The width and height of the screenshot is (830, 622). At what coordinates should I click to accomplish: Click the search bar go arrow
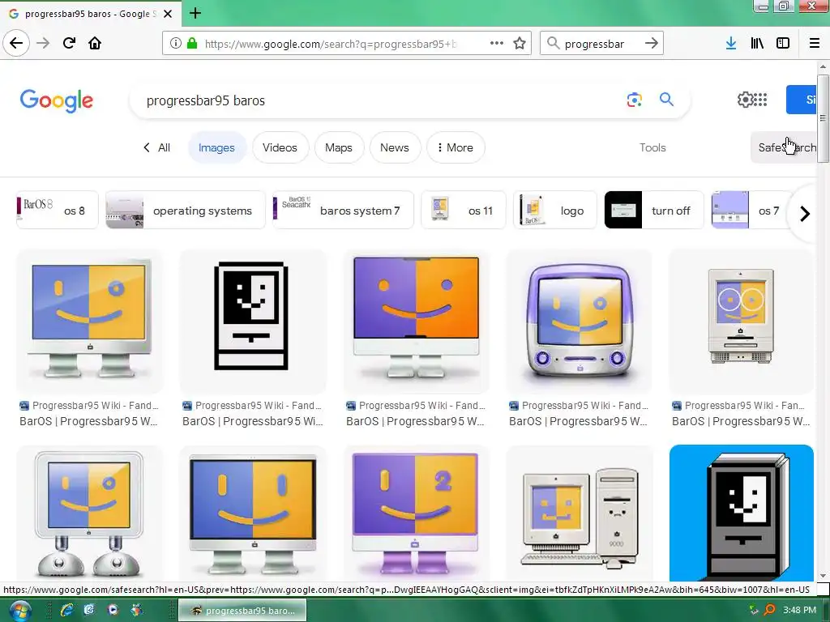652,43
